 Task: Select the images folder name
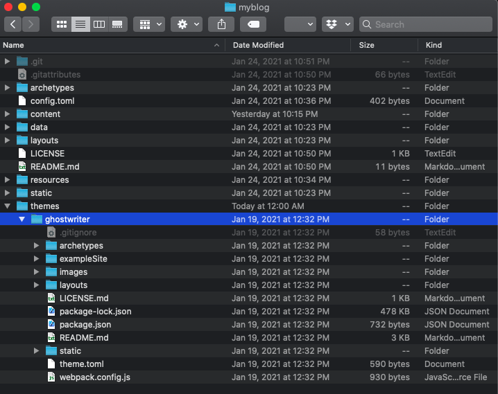tap(74, 272)
